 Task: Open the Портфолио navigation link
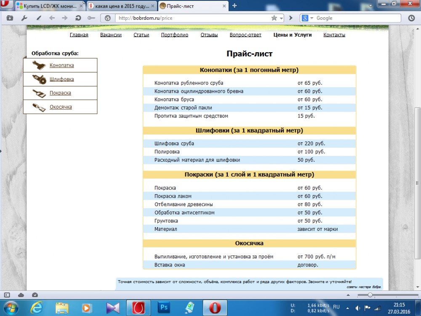(174, 35)
